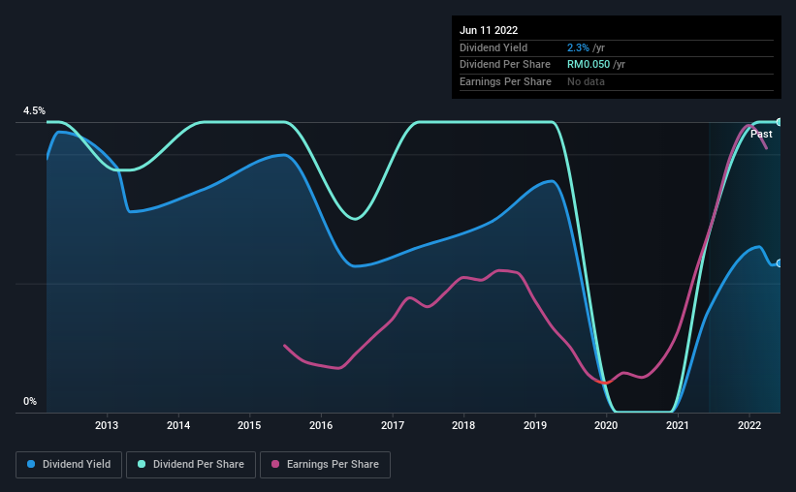
Task: Toggle the Dividend Yield legend button
Action: point(69,465)
